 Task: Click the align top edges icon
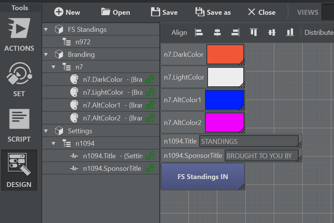coord(254,33)
